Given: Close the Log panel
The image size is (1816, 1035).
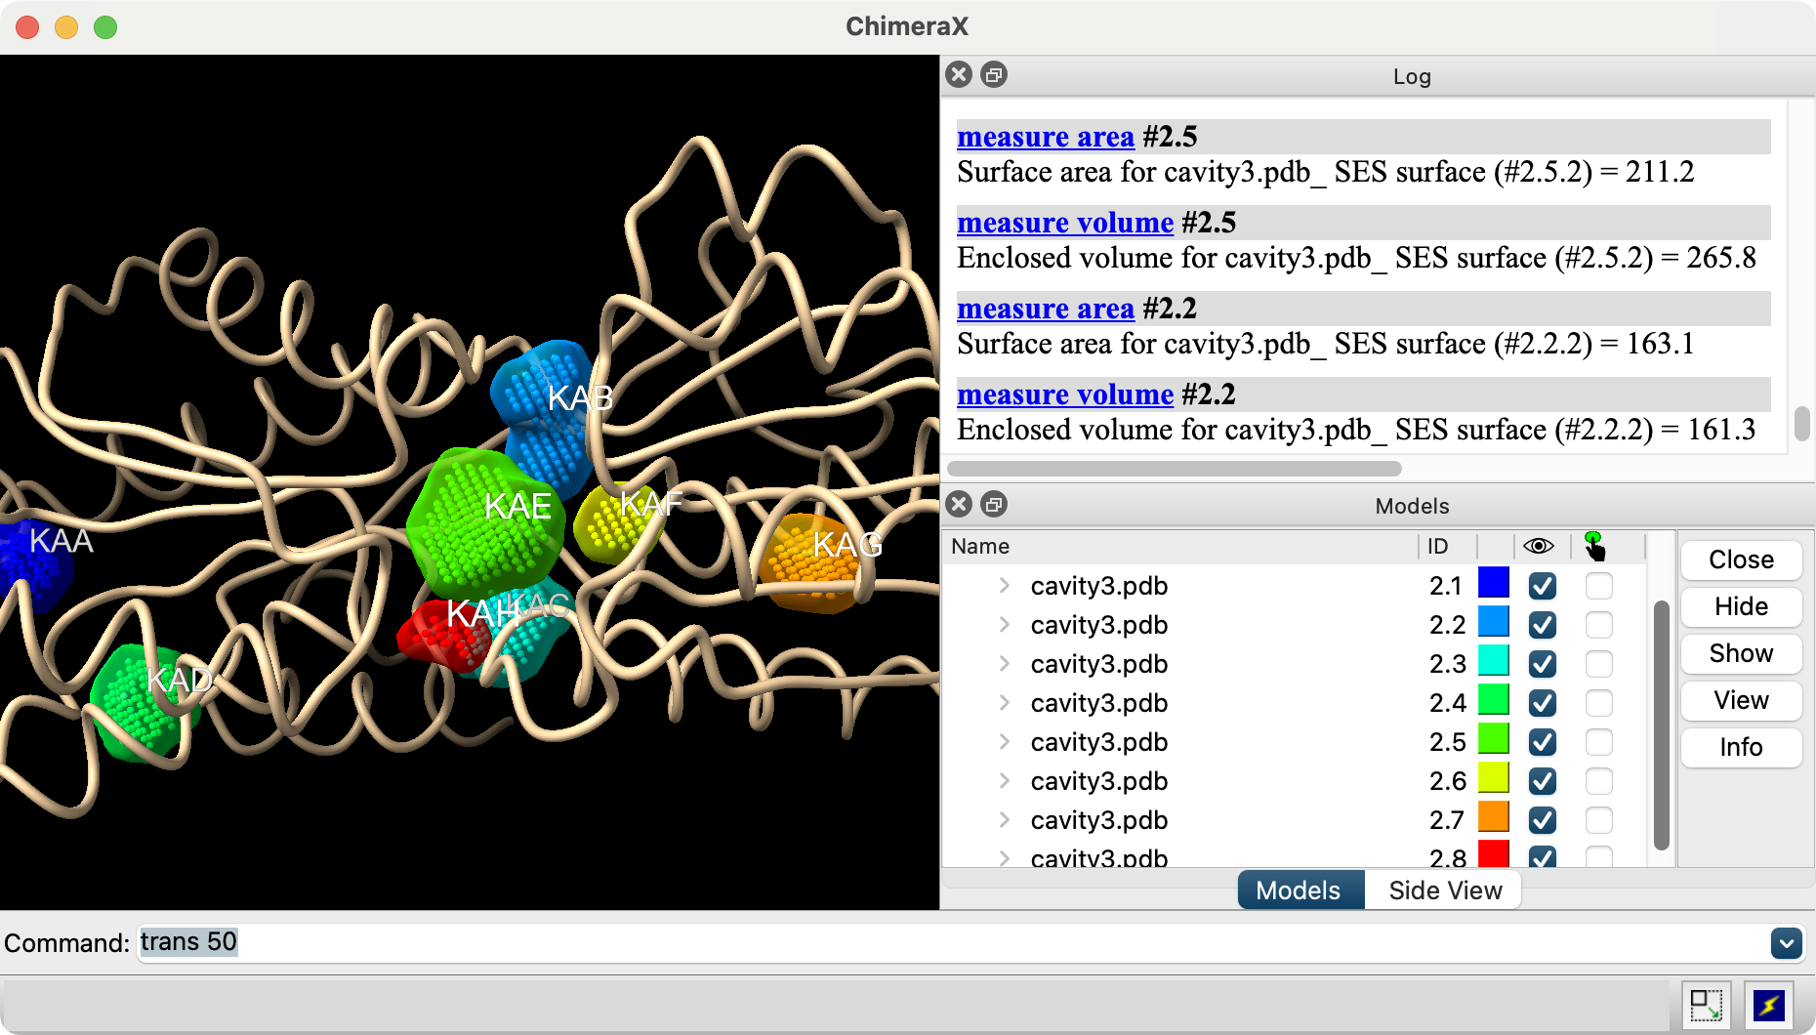Looking at the screenshot, I should coord(959,74).
